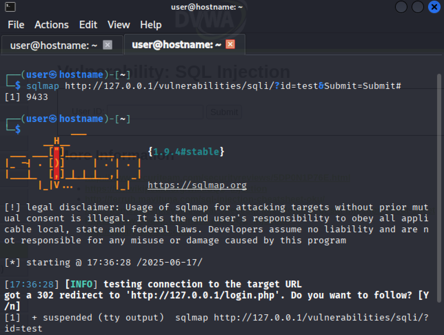Open the File menu
The image size is (444, 335).
click(x=16, y=25)
